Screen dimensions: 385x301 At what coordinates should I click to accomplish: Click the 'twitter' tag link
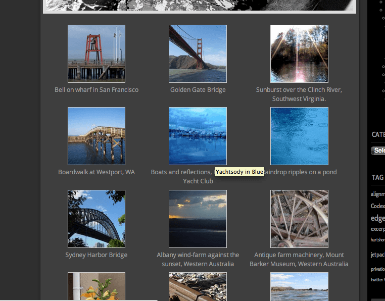(377, 280)
